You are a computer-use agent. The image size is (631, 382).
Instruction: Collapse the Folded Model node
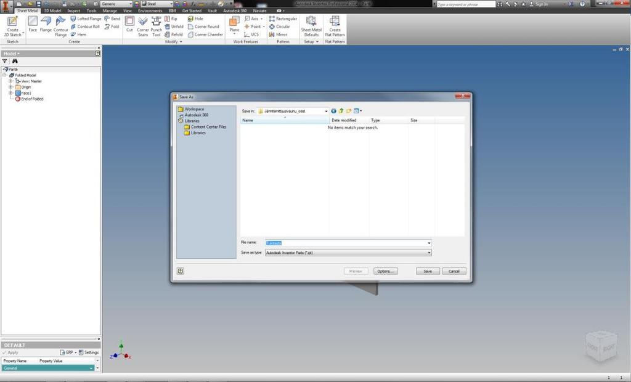tap(5, 75)
